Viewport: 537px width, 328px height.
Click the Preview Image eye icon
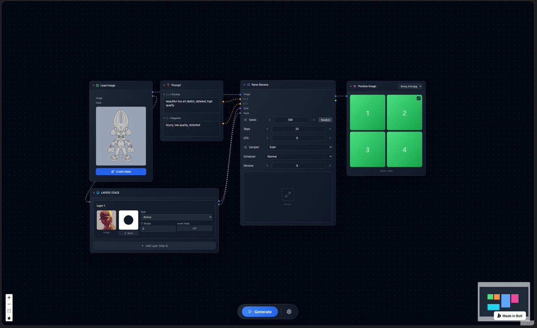(354, 86)
